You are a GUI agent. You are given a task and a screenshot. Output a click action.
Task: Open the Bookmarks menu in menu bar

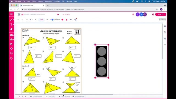click(48, 1)
